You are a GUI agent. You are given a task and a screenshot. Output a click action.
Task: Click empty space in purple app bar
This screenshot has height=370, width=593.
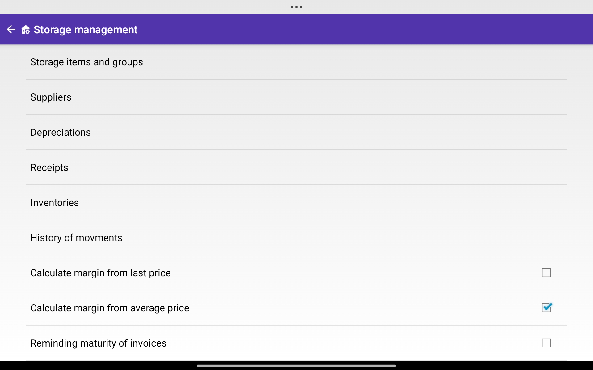(x=371, y=30)
